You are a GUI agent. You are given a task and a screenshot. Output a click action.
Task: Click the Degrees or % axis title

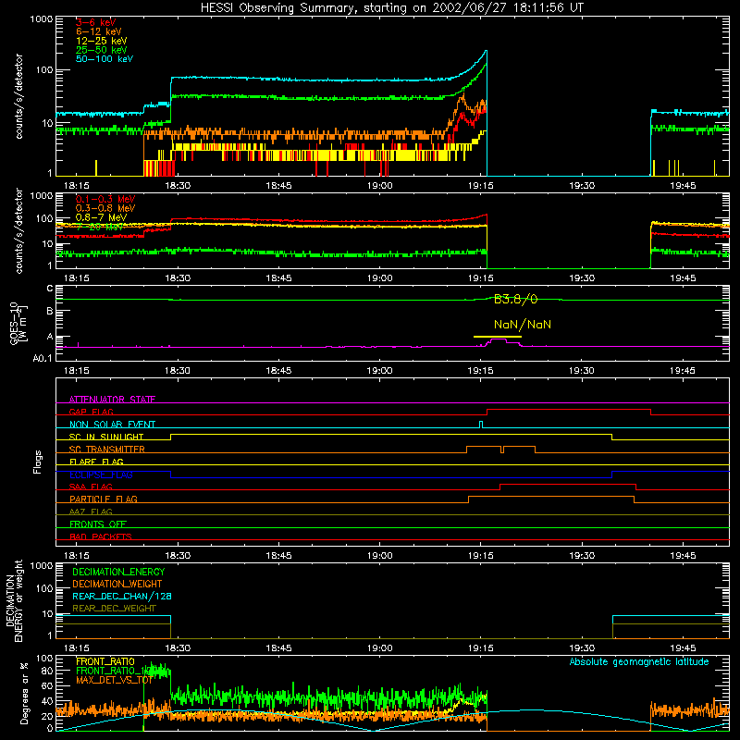pyautogui.click(x=24, y=693)
